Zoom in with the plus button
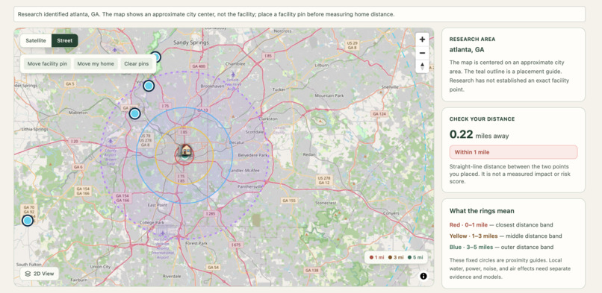The image size is (602, 293). pos(422,39)
